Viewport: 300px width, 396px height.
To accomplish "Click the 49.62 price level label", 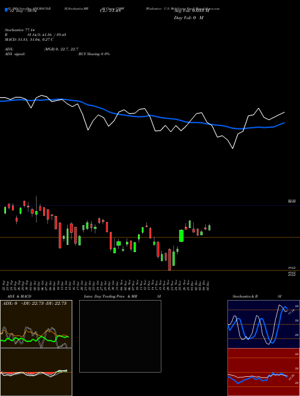I will (x=292, y=268).
